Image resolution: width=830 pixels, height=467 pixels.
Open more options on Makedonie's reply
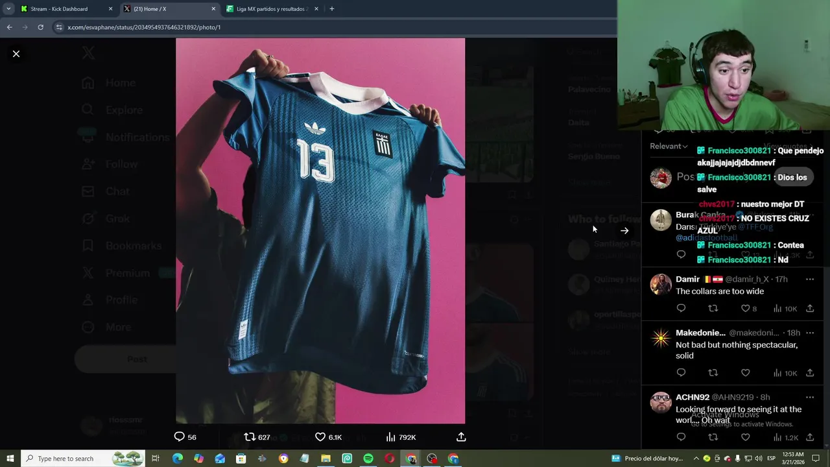coord(810,333)
